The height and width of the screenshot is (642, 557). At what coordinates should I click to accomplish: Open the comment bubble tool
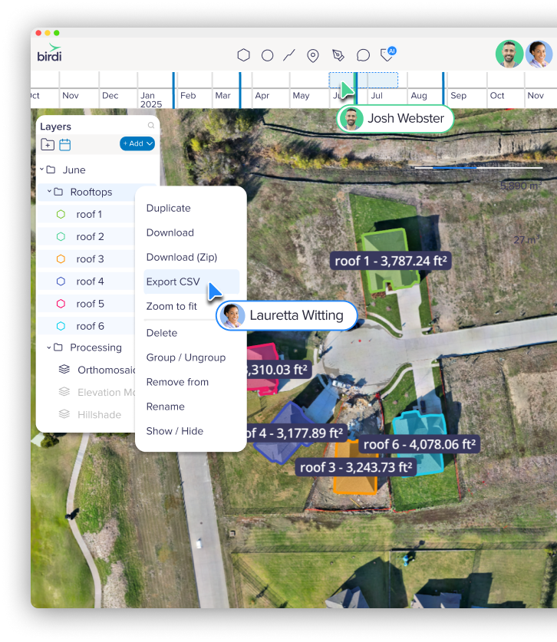pyautogui.click(x=363, y=55)
